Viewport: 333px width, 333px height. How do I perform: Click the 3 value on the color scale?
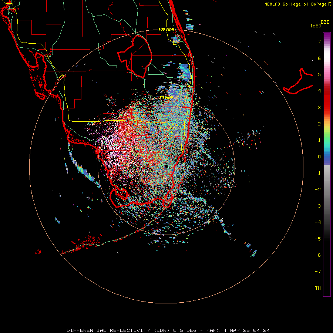[319, 107]
